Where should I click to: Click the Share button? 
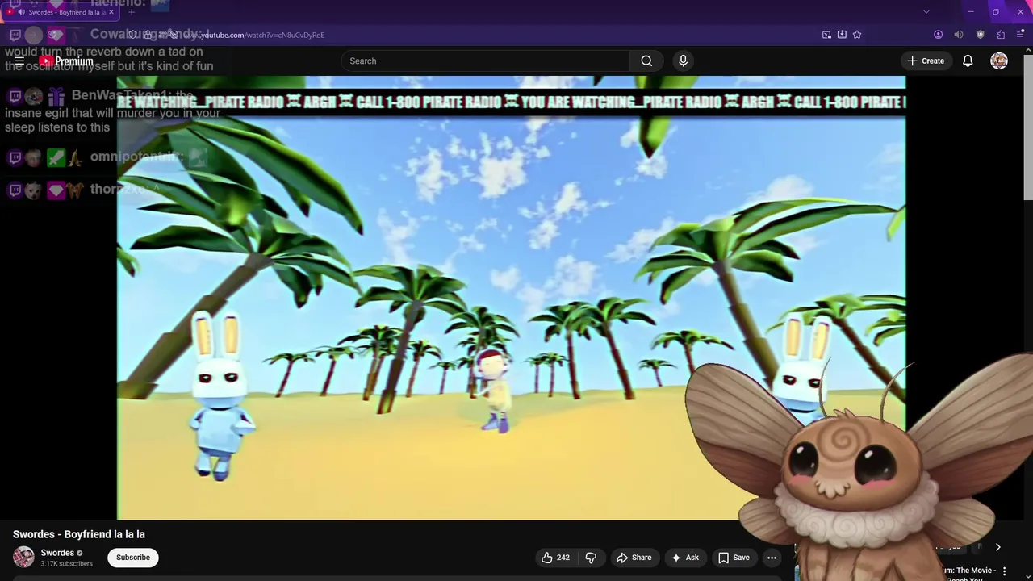(634, 558)
